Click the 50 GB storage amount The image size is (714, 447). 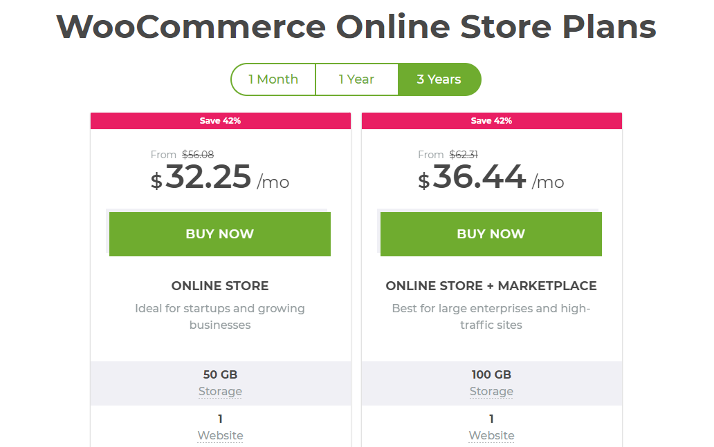tap(220, 375)
